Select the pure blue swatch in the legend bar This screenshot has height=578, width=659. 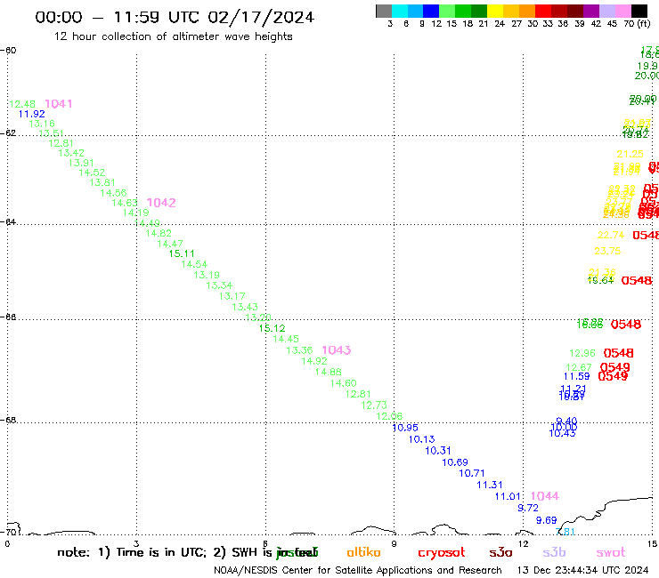point(431,11)
